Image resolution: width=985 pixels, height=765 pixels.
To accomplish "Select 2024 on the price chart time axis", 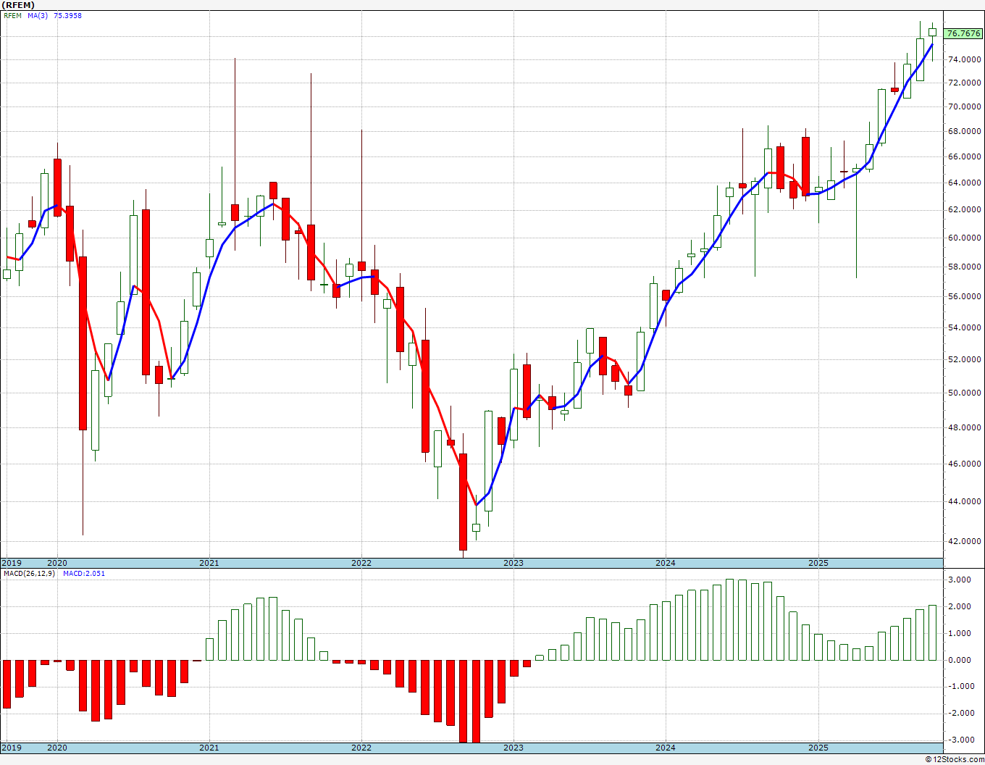I will [x=666, y=563].
